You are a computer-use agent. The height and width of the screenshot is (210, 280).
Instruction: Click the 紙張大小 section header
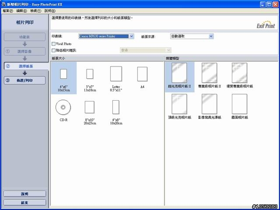(x=107, y=58)
